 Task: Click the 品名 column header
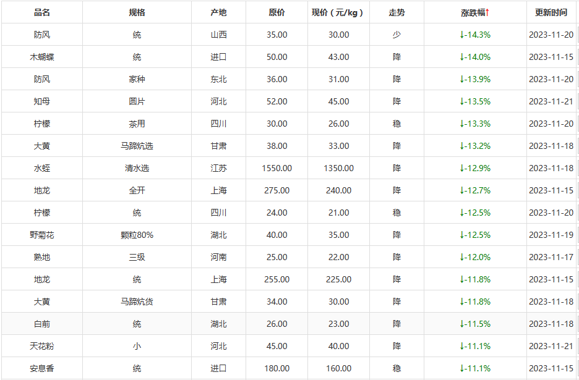coord(41,12)
